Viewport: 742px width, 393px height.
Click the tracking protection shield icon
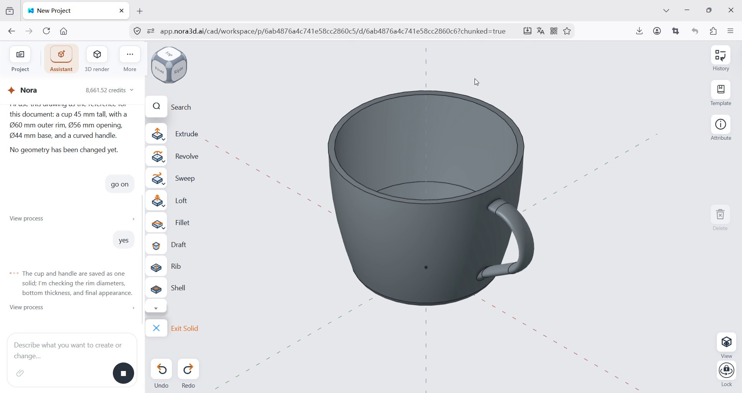point(137,31)
